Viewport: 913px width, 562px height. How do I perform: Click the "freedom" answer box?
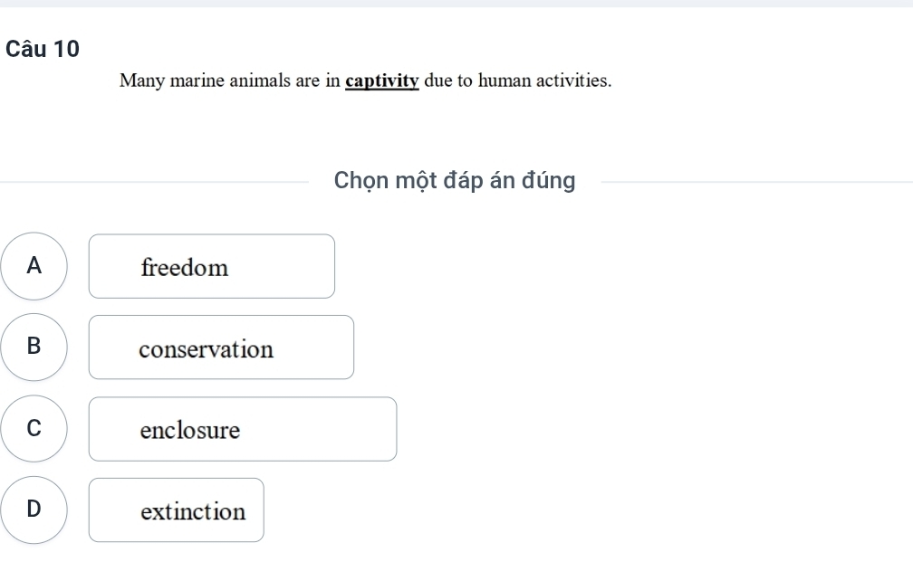coord(212,266)
